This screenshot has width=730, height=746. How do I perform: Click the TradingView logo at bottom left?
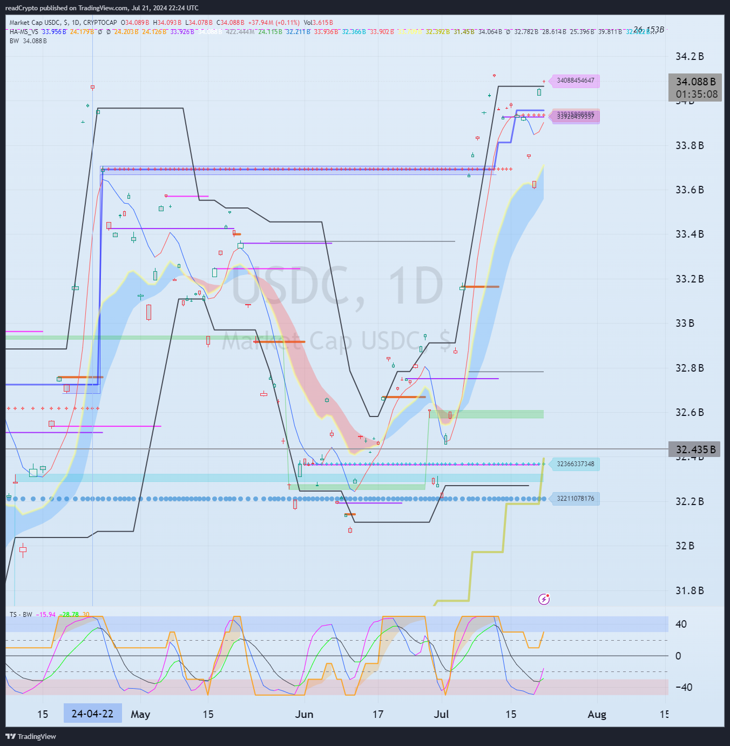(x=31, y=736)
